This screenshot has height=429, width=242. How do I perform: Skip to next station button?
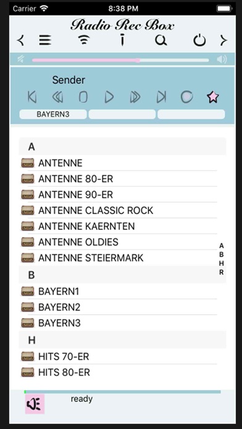click(161, 97)
